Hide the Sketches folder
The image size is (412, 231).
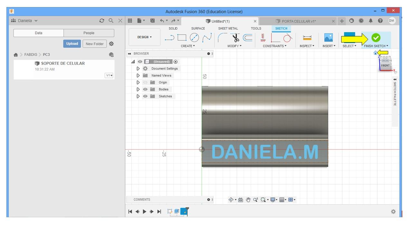(x=145, y=96)
